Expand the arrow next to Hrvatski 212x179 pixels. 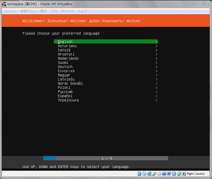point(156,54)
